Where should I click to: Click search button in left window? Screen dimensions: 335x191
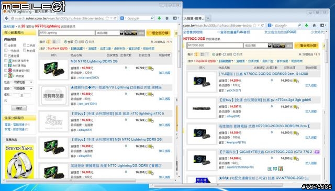click(131, 33)
